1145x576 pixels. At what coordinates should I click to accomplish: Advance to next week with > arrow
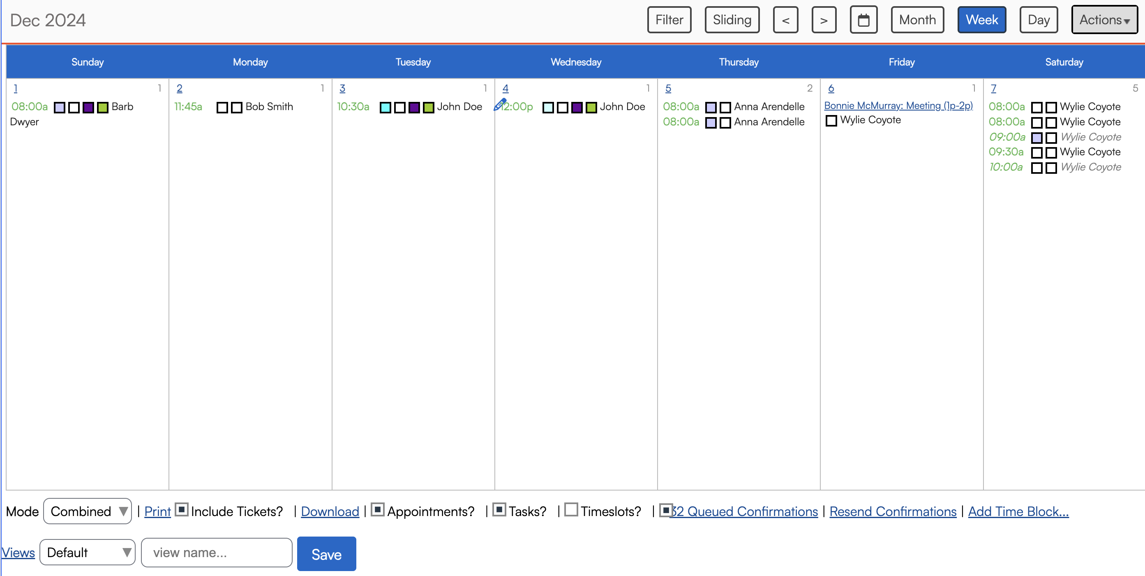(824, 20)
